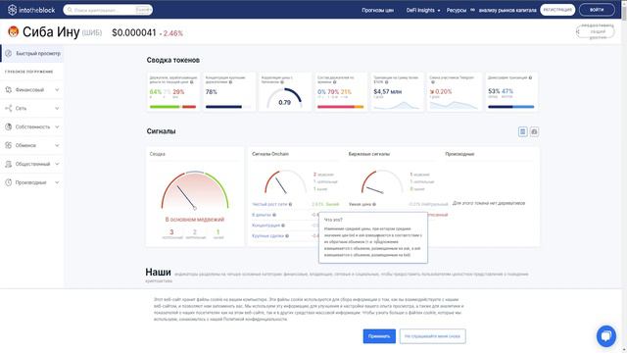Open the Ресурсы menu item
Viewport: 627px width, 353px height.
coord(457,10)
